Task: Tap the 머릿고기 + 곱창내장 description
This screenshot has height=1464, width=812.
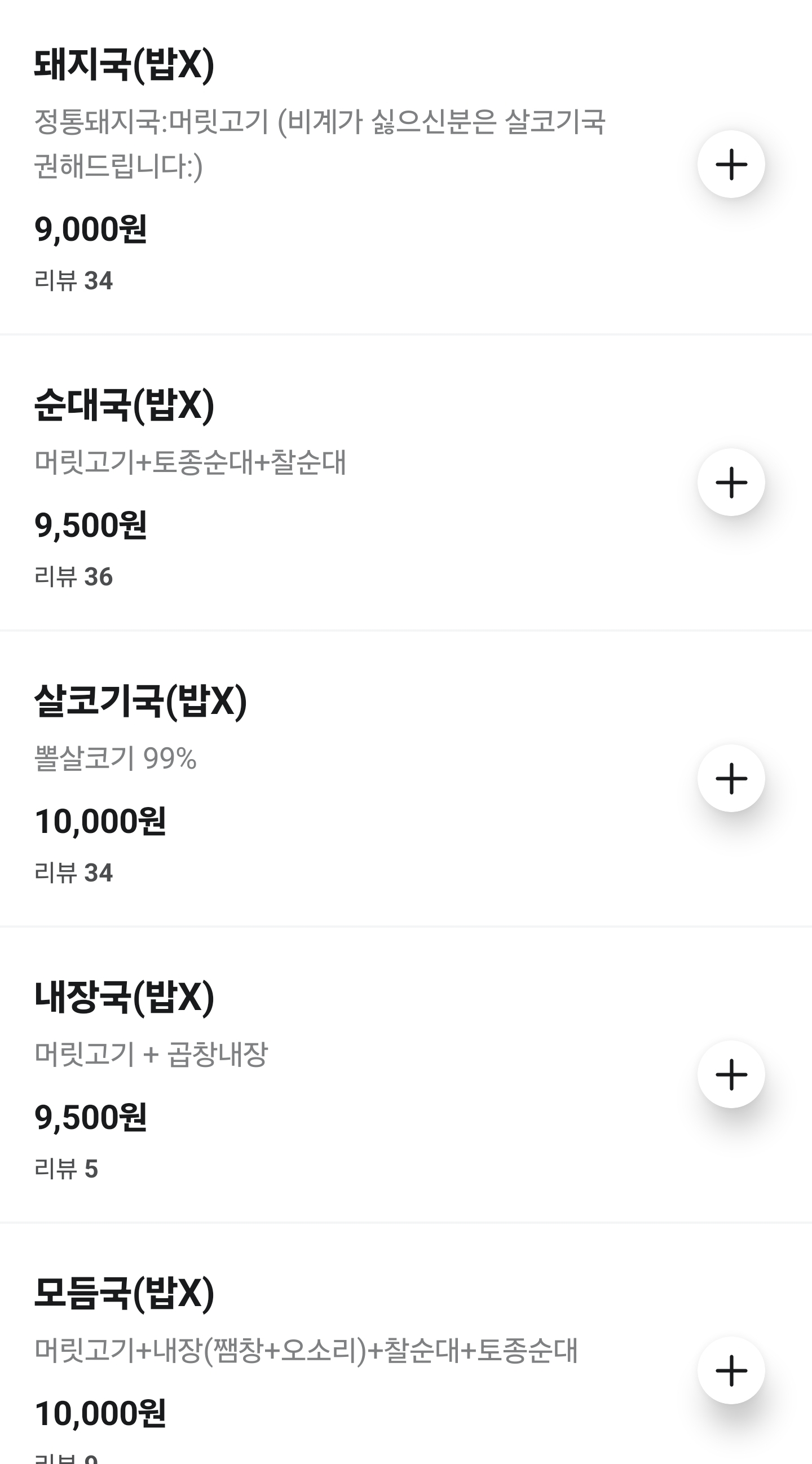Action: coord(151,1054)
